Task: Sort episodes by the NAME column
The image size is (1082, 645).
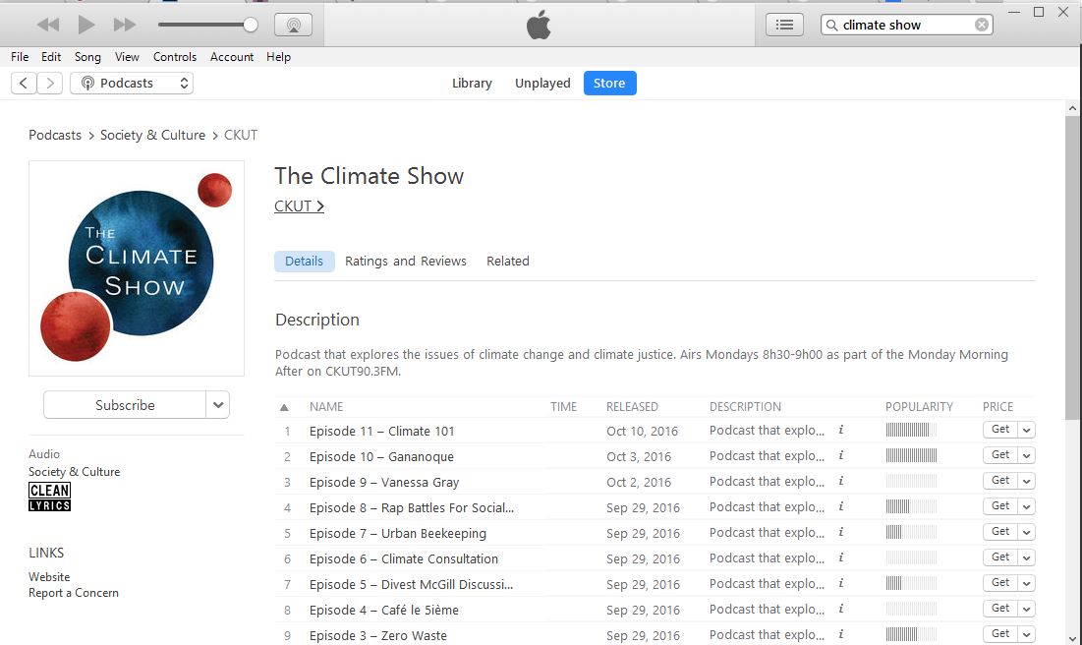Action: point(325,407)
